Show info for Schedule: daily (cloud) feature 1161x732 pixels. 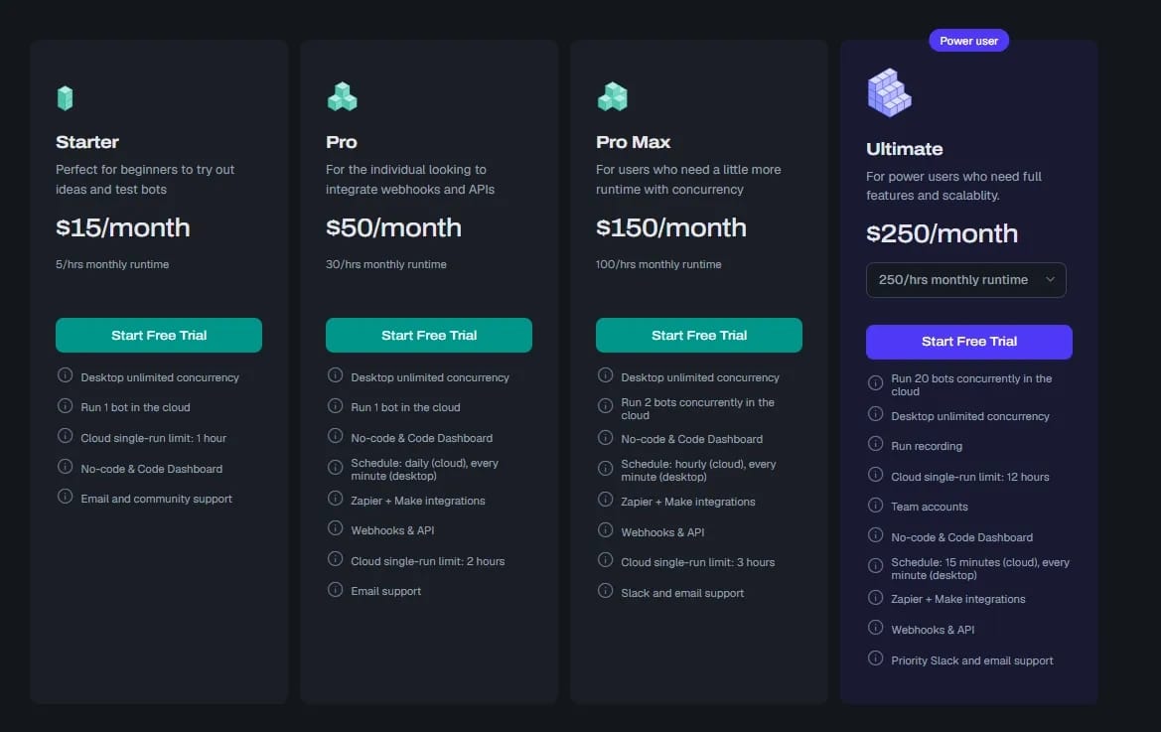coord(336,467)
